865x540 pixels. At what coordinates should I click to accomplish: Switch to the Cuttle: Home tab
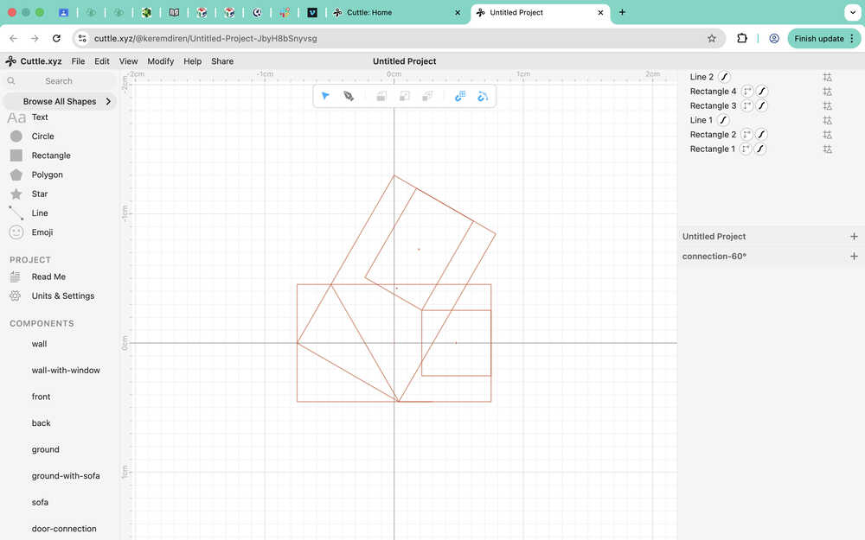pos(397,12)
